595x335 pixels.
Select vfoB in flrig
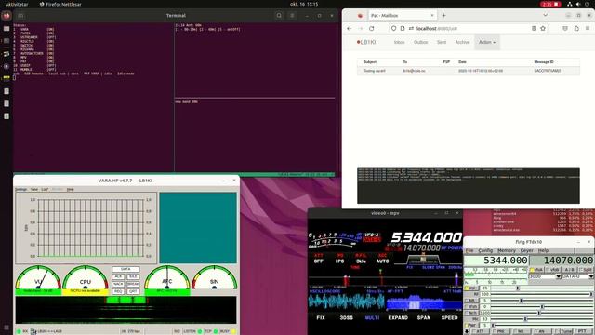tap(553, 270)
